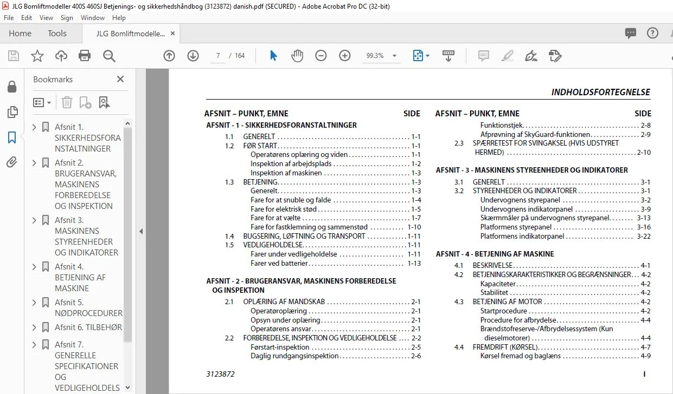Open the Window menu
673x394 pixels.
[x=93, y=18]
